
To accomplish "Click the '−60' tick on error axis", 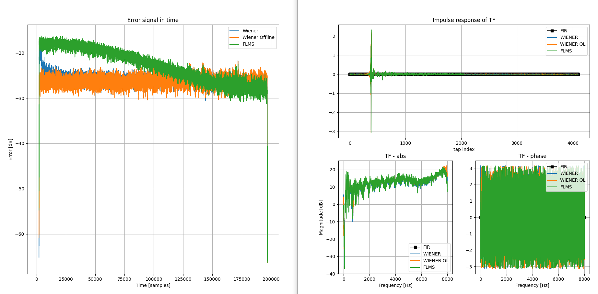I will pos(20,234).
